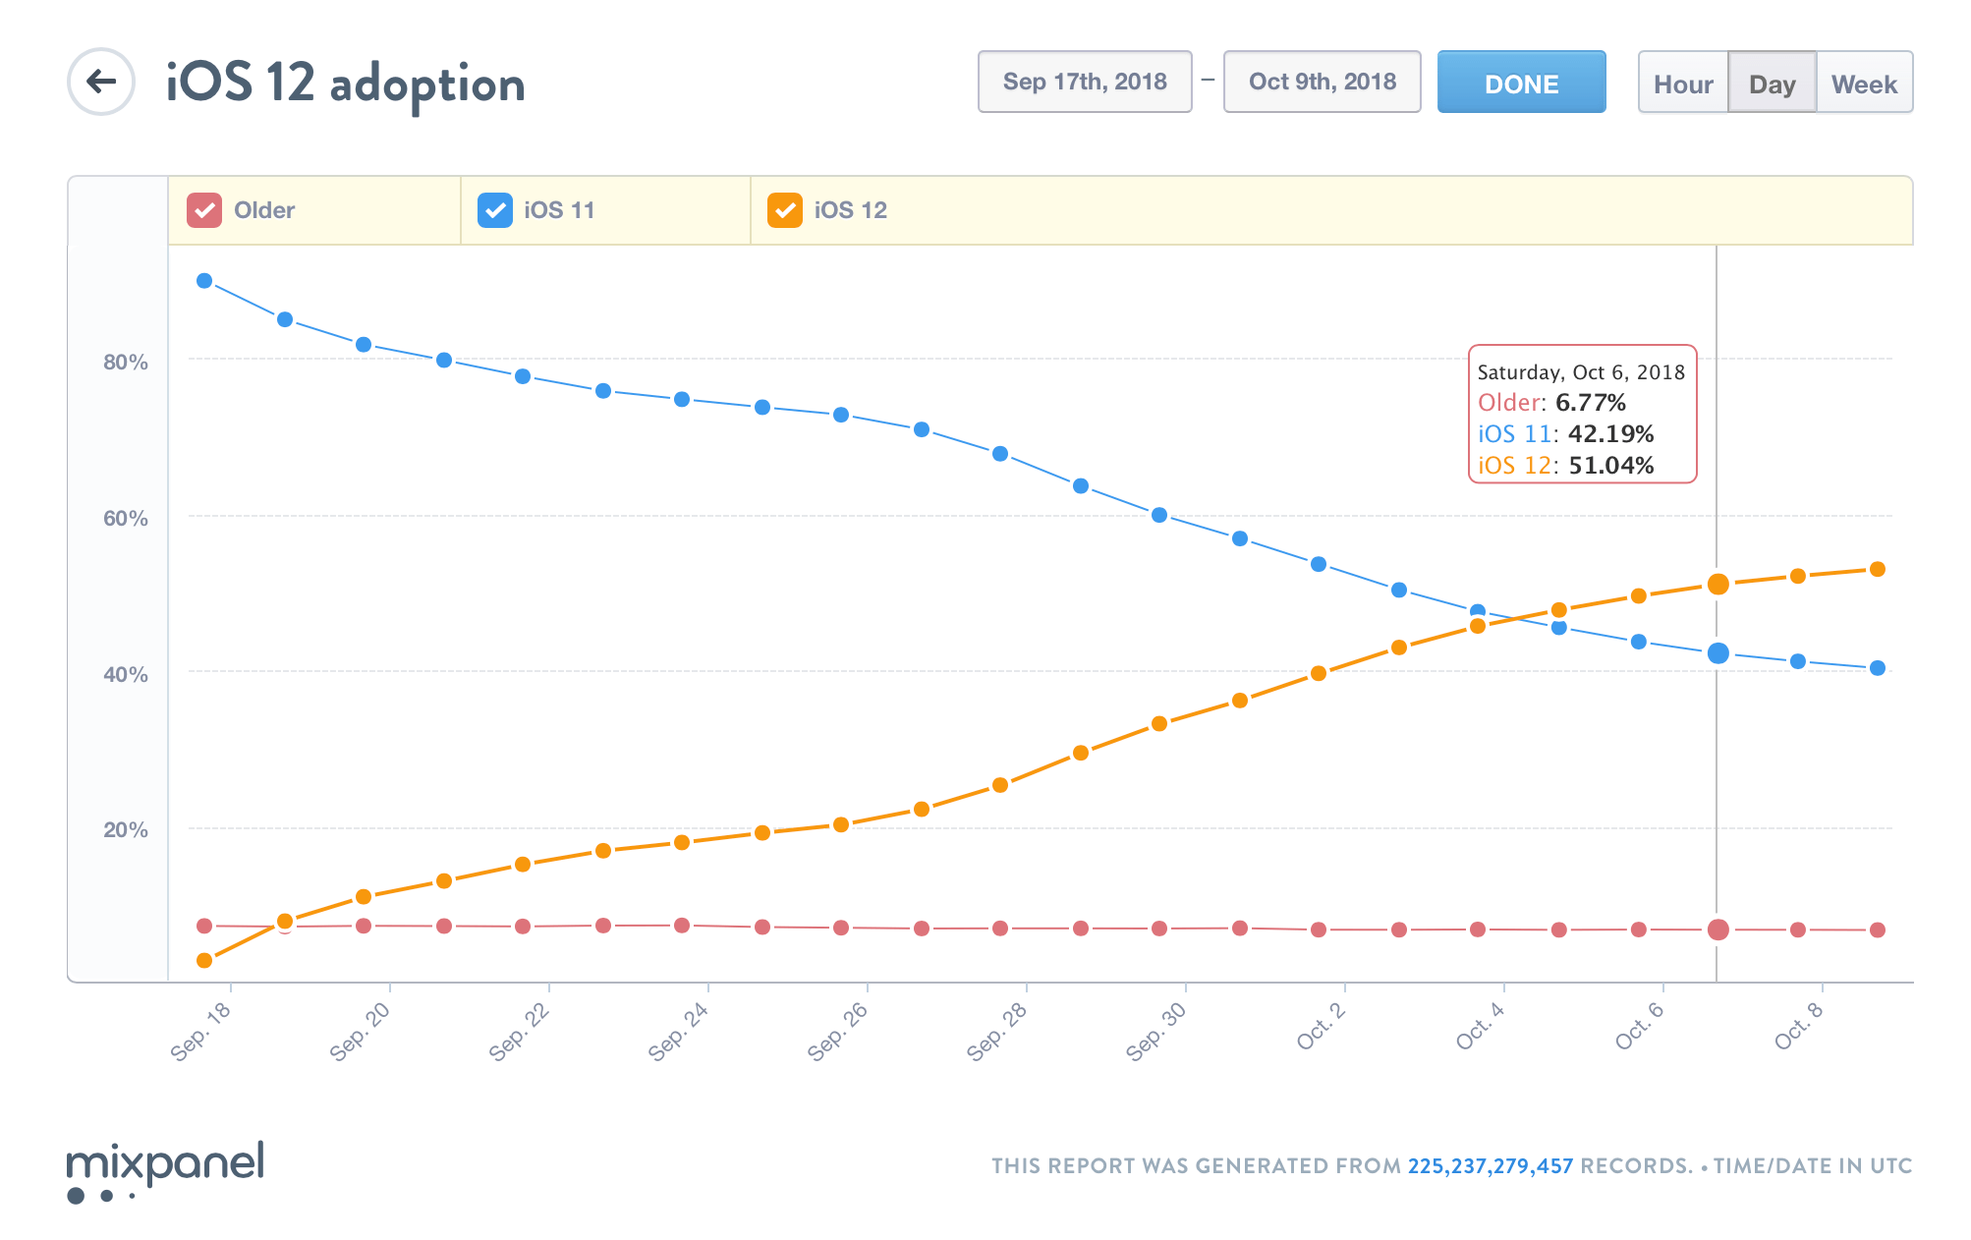
Task: Open the Oct 9th, 2018 end date picker
Action: click(x=1322, y=82)
